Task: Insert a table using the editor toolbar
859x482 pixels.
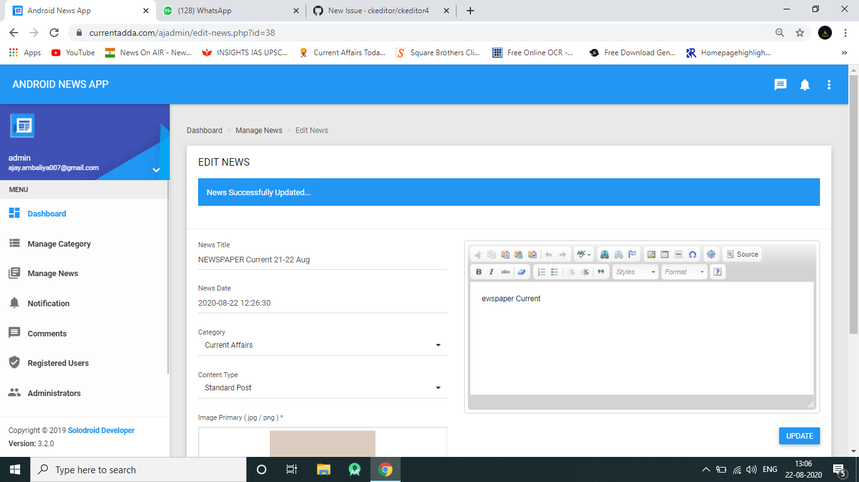Action: 664,254
